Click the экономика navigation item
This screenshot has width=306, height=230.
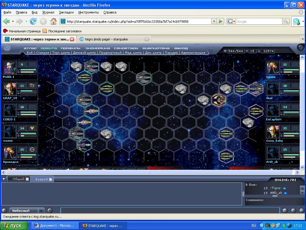click(97, 48)
